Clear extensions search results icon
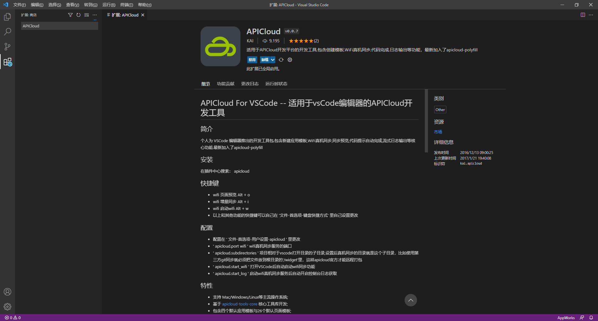The image size is (598, 321). tap(87, 15)
